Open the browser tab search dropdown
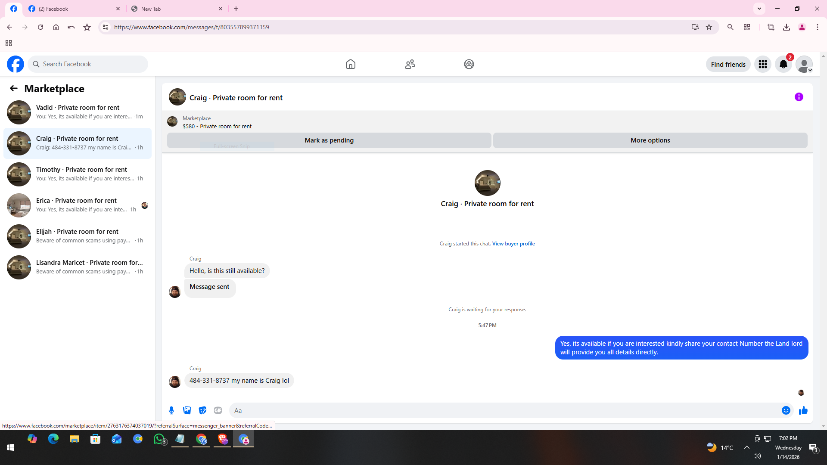Viewport: 827px width, 465px height. click(x=759, y=9)
